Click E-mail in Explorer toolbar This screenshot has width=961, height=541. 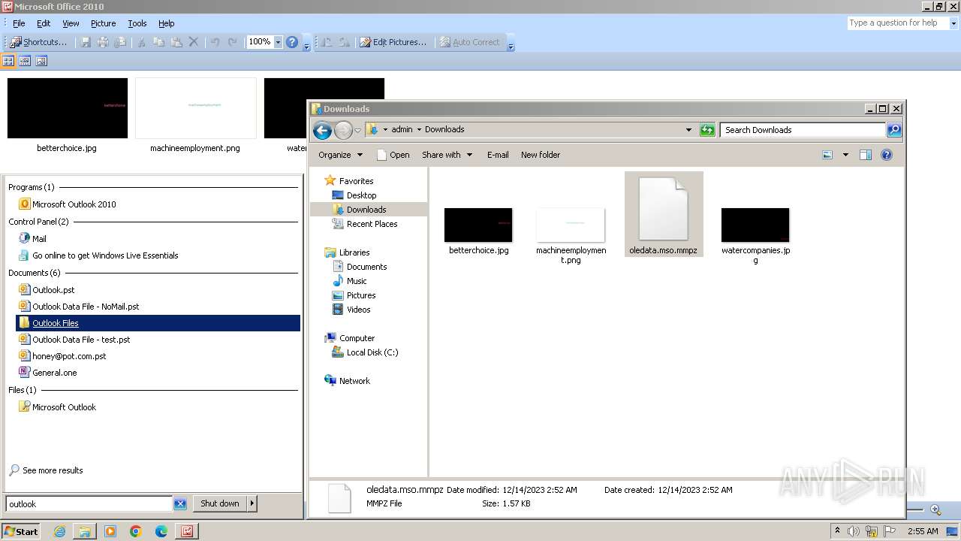tap(498, 155)
